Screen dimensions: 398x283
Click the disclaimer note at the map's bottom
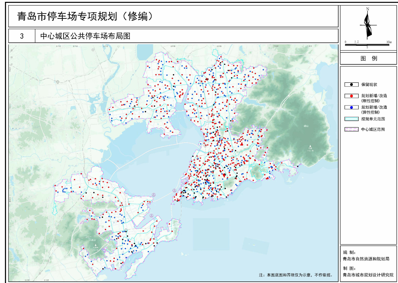point(296,275)
